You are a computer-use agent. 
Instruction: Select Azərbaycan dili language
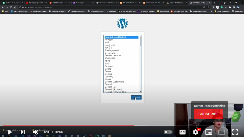[112, 50]
